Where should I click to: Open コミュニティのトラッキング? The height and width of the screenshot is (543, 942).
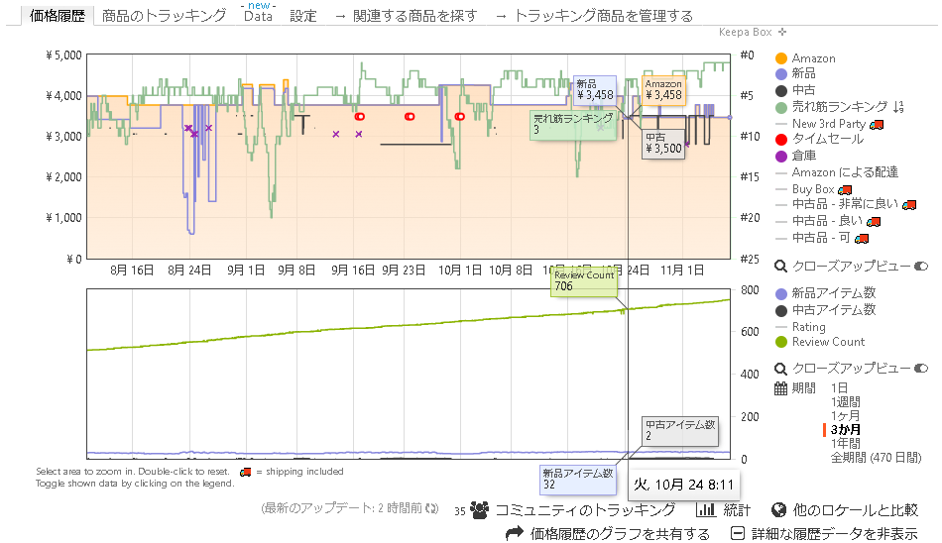(x=585, y=510)
